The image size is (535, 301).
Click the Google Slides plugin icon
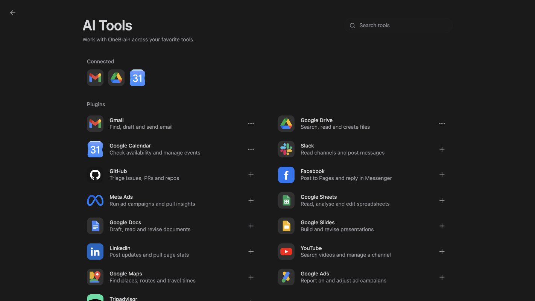[x=286, y=226]
